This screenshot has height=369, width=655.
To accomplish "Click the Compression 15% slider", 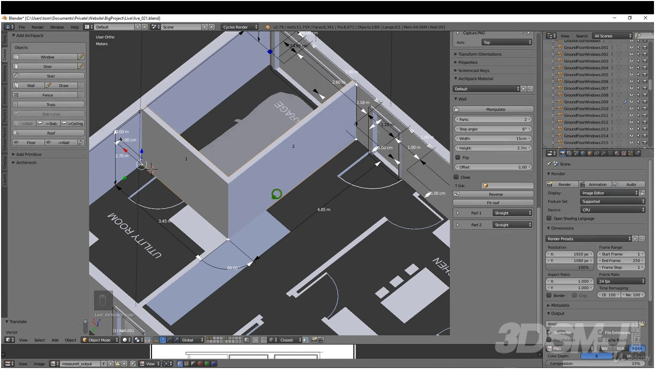I will pyautogui.click(x=596, y=363).
